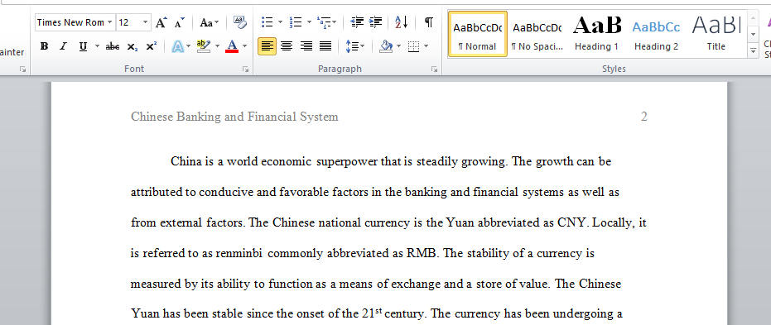Expand the underline style arrow
The image size is (771, 325).
97,46
